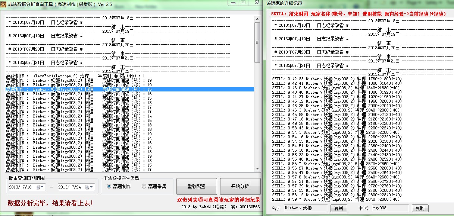Viewport: 454px width, 216px height.
Task: Click 复制 button beside the 帐号 field
Action: click(419, 208)
